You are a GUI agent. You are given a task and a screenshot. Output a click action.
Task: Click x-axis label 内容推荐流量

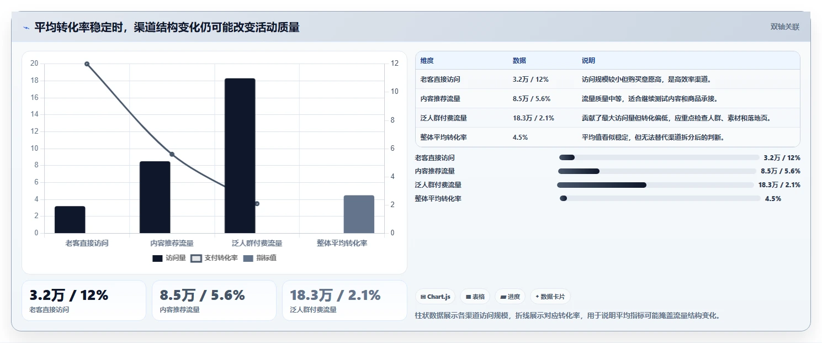click(172, 243)
